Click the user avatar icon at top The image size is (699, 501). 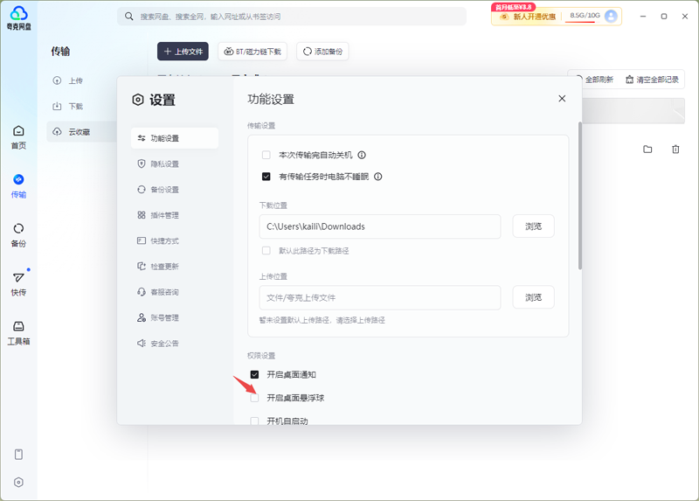pos(611,16)
